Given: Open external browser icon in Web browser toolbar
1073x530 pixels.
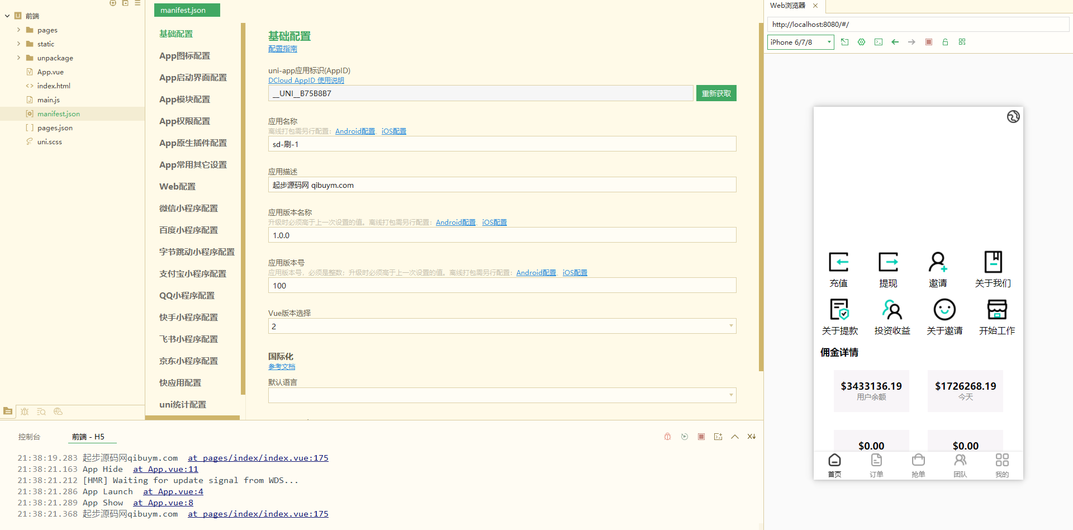Looking at the screenshot, I should pyautogui.click(x=845, y=42).
